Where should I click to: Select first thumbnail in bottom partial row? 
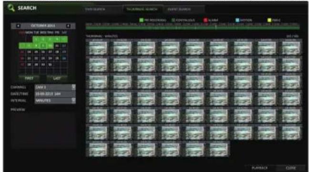pyautogui.click(x=98, y=149)
